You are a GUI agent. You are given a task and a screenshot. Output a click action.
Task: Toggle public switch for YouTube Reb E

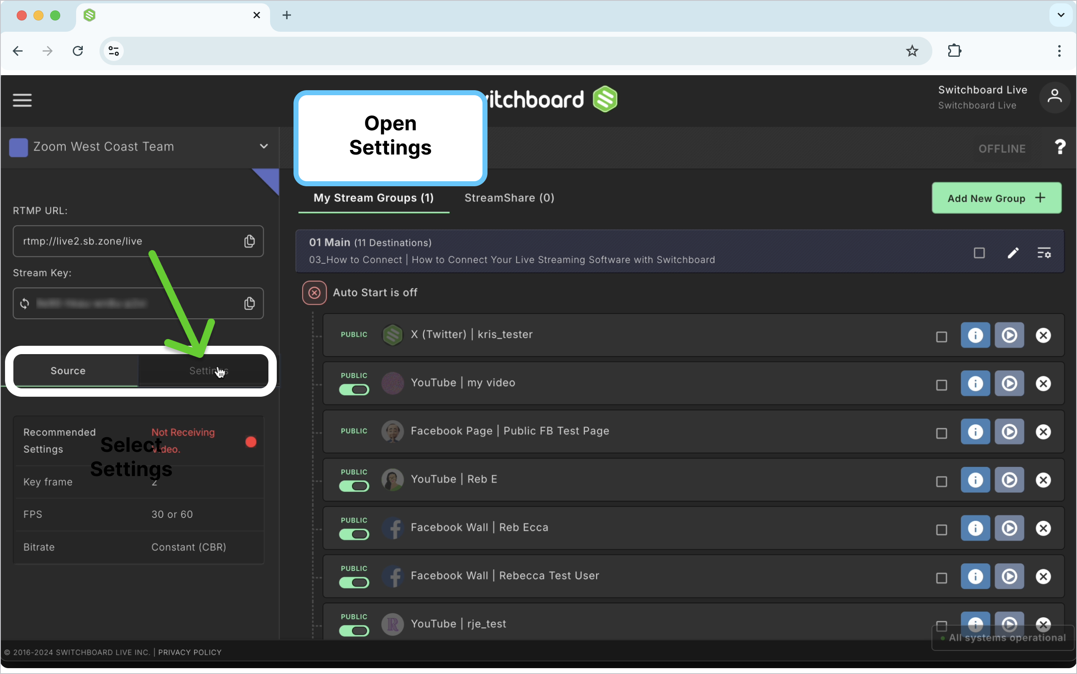[x=354, y=486]
